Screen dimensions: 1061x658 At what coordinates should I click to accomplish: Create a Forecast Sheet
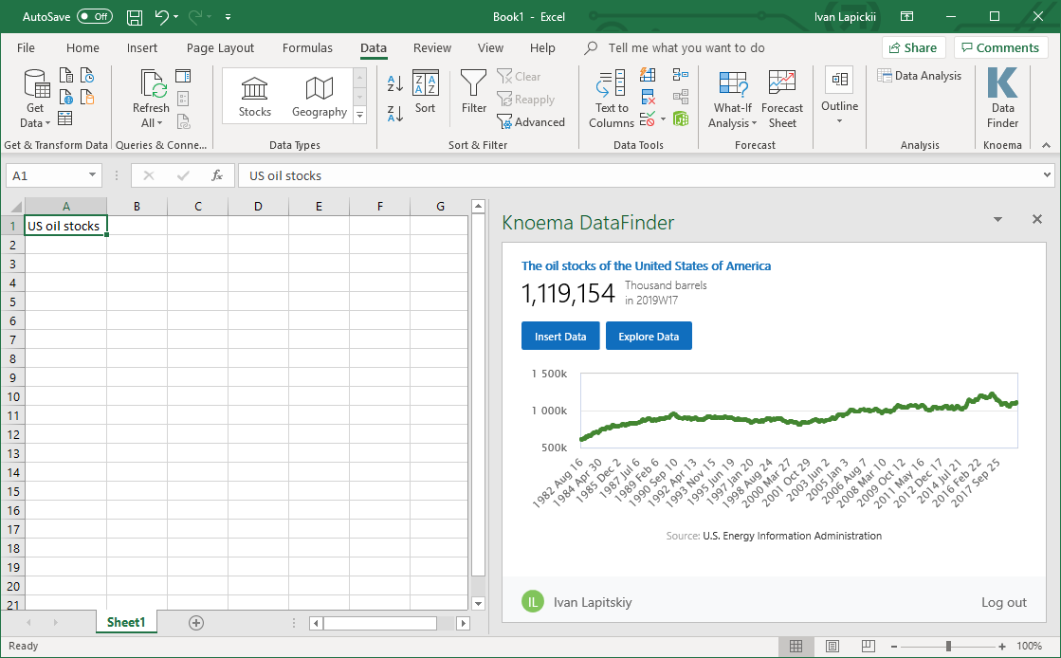pyautogui.click(x=782, y=99)
